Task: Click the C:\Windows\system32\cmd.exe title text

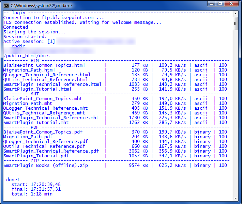Action: click(x=41, y=5)
